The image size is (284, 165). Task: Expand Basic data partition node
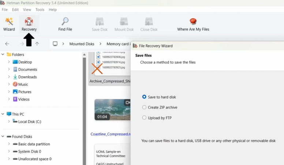[9, 144]
